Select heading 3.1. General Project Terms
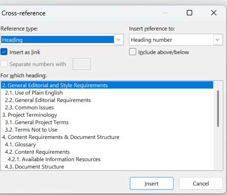This screenshot has height=195, width=227. 107,122
